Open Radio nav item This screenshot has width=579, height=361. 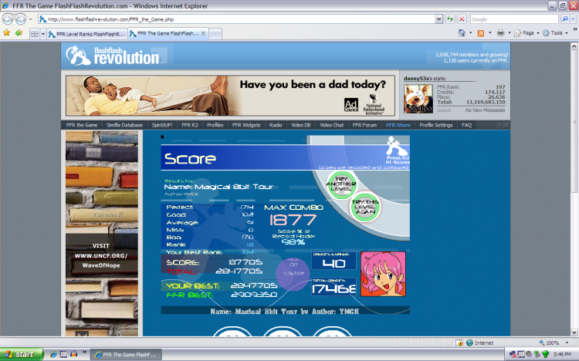[276, 125]
